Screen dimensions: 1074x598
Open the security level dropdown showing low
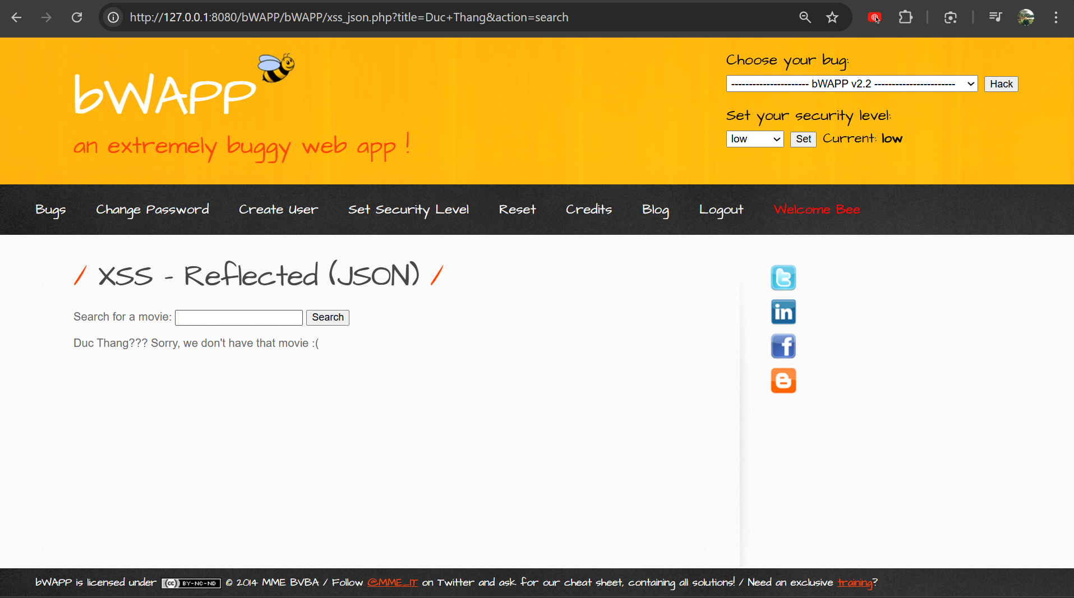coord(754,139)
